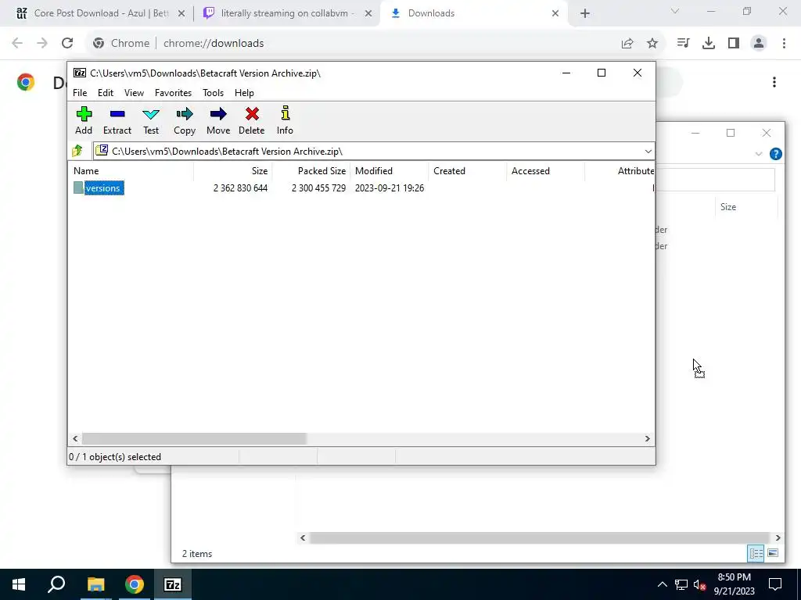Open Windows Start menu
This screenshot has width=801, height=600.
19,584
